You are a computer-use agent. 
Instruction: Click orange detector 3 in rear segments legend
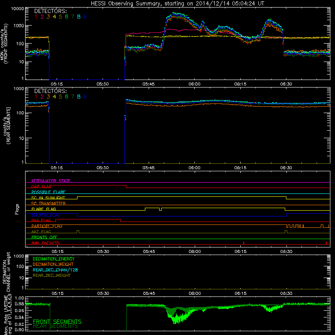tap(48, 97)
